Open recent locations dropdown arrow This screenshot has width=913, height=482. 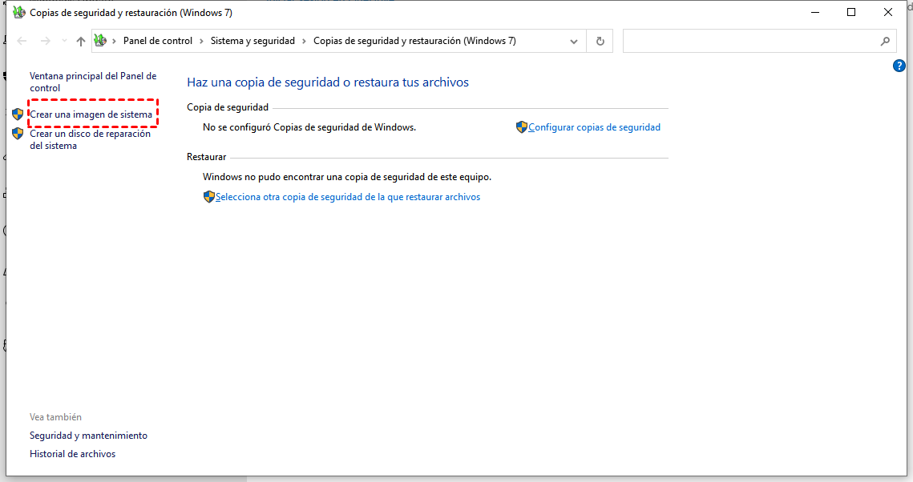point(64,41)
